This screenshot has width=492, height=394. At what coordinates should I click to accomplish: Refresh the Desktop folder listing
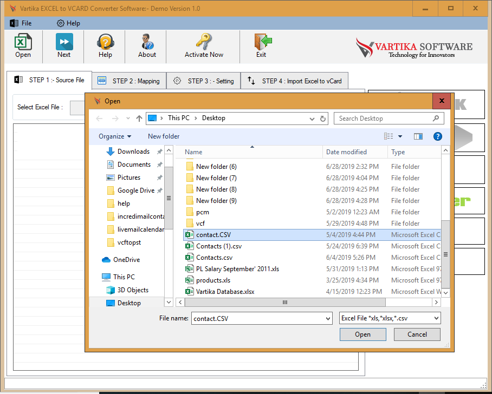pyautogui.click(x=322, y=119)
